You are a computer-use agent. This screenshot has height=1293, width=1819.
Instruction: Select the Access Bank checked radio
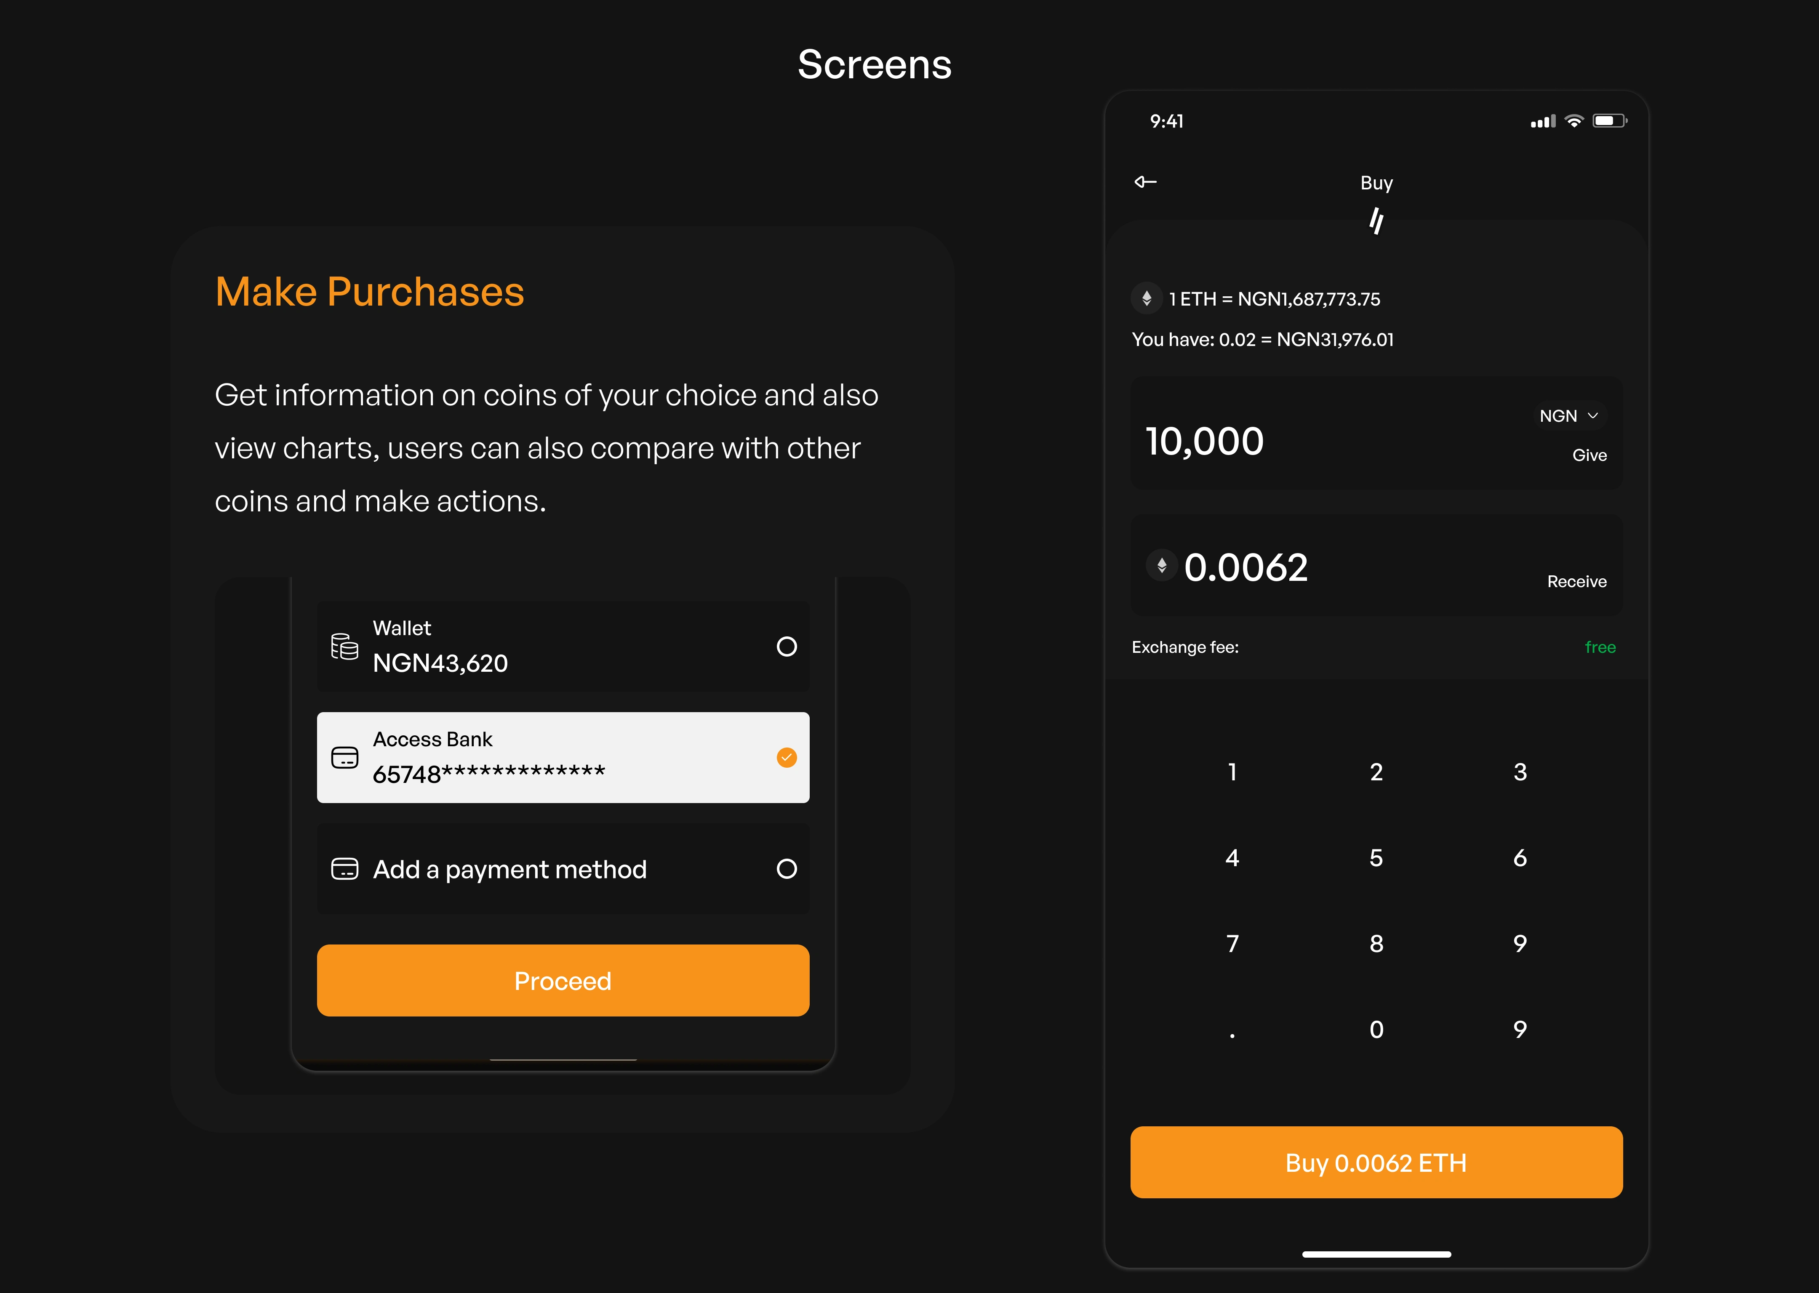(787, 757)
